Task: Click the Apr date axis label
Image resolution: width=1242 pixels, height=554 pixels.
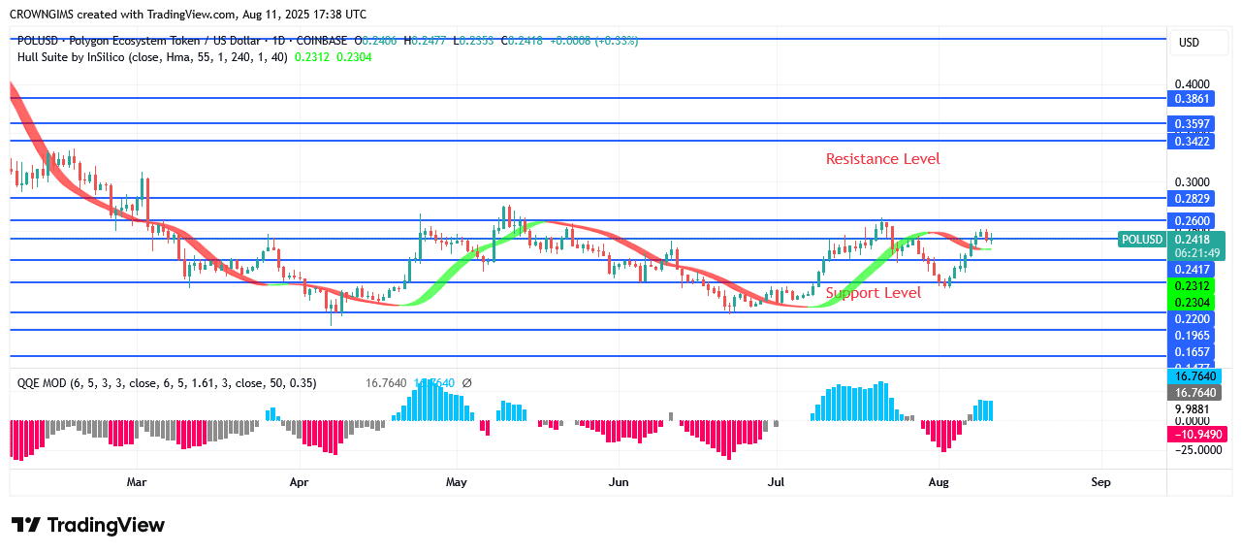Action: point(299,481)
